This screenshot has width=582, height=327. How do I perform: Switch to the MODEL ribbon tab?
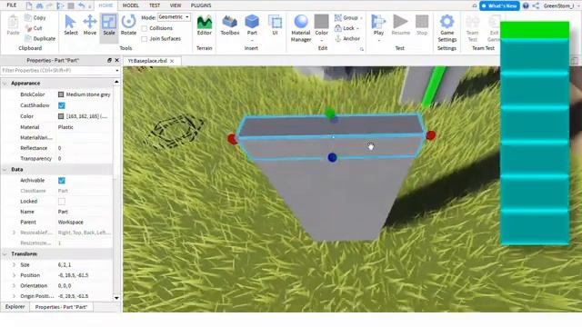pos(131,5)
